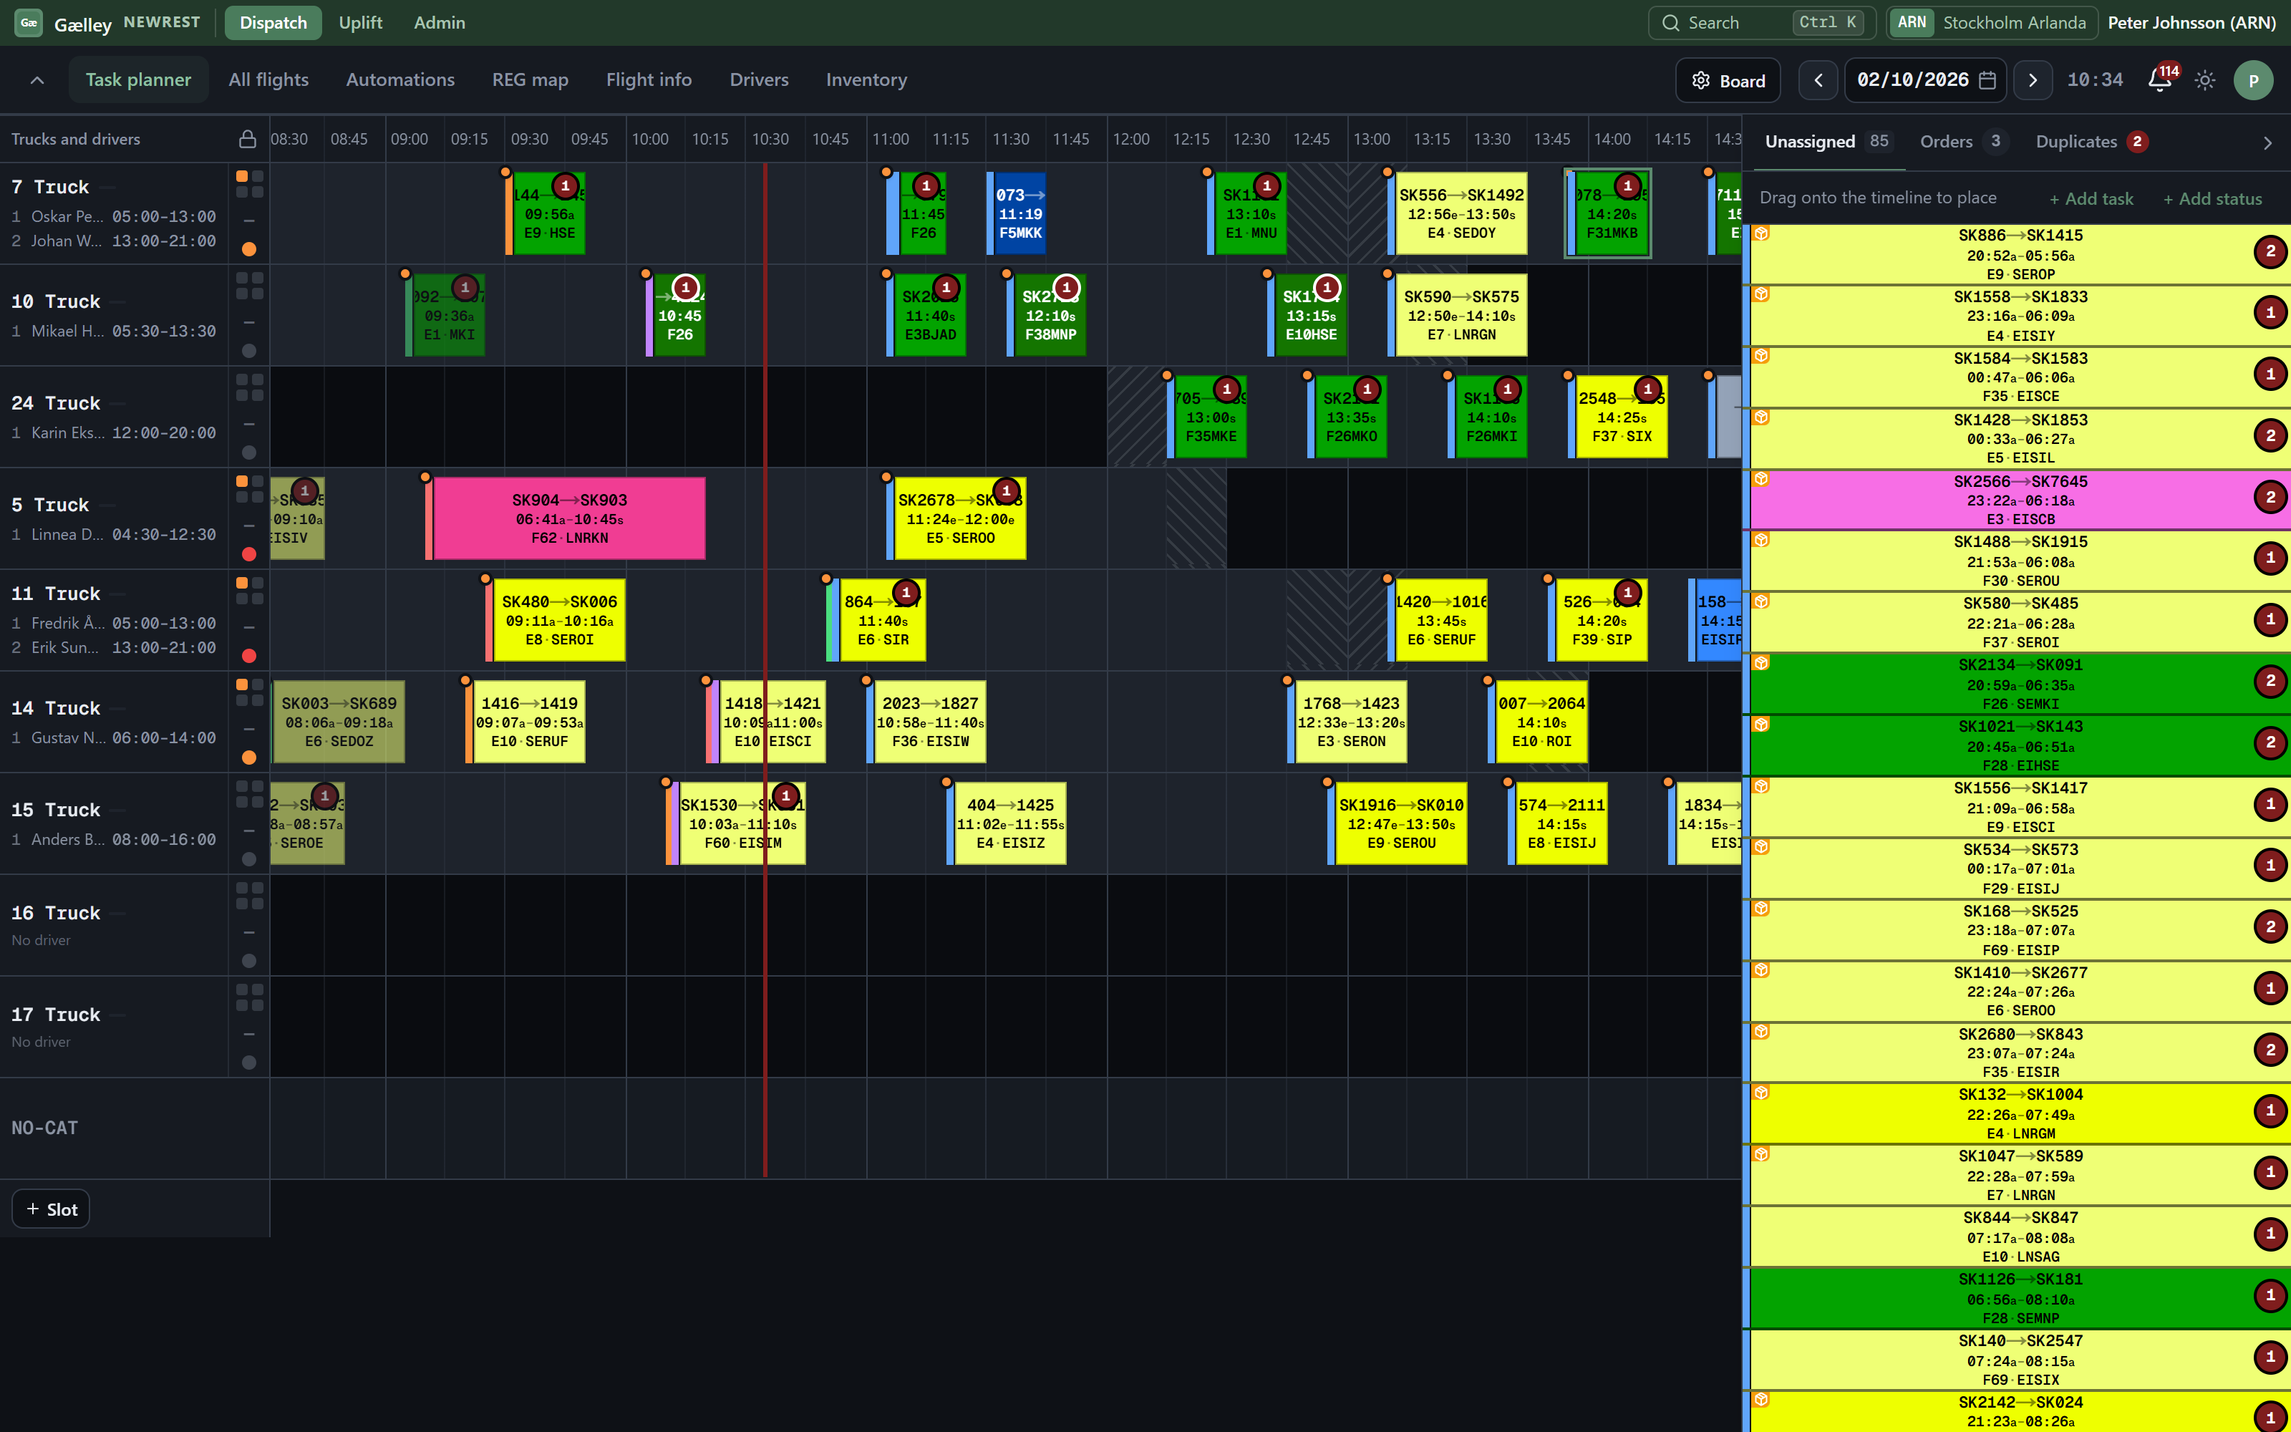Click the status dot on 7 Truck row
The height and width of the screenshot is (1432, 2291).
coord(249,249)
